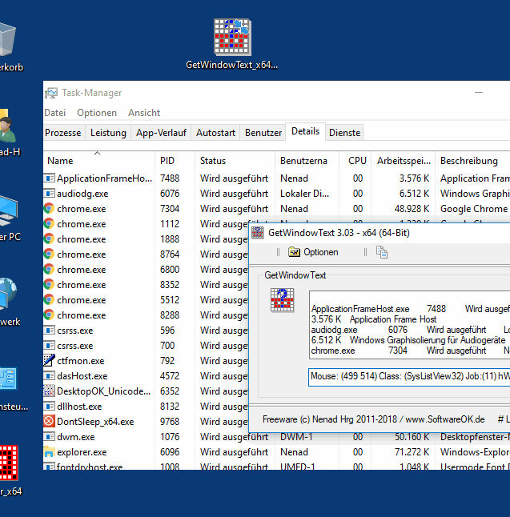Click the Optionen folder icon in GetWindowText
The image size is (510, 517).
[x=294, y=252]
